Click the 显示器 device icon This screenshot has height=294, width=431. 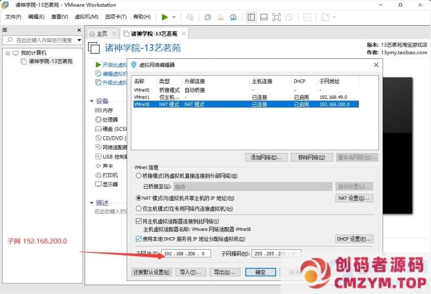(98, 184)
